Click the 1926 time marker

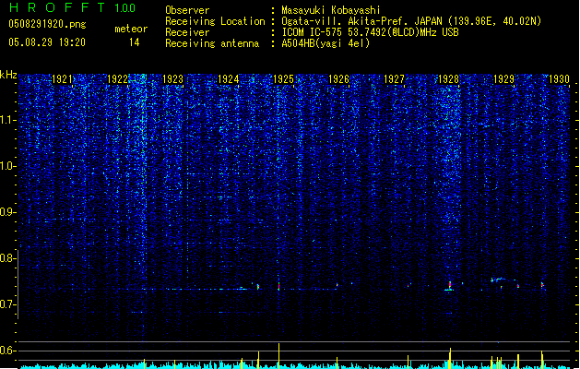tap(338, 79)
